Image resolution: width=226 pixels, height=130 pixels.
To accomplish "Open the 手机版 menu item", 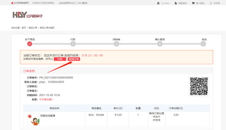I will tap(217, 3).
